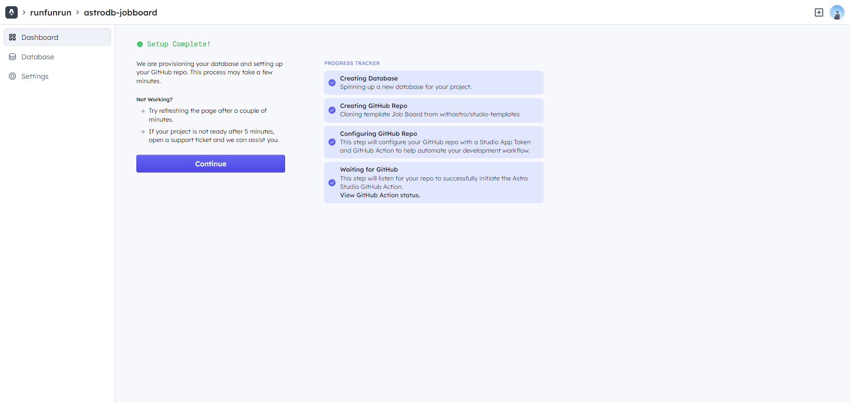The height and width of the screenshot is (403, 850).
Task: Click the Settings gear icon
Action: click(12, 76)
